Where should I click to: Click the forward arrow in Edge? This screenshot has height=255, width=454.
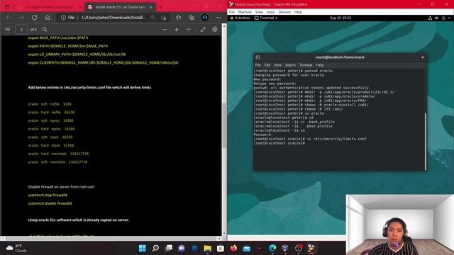point(21,18)
